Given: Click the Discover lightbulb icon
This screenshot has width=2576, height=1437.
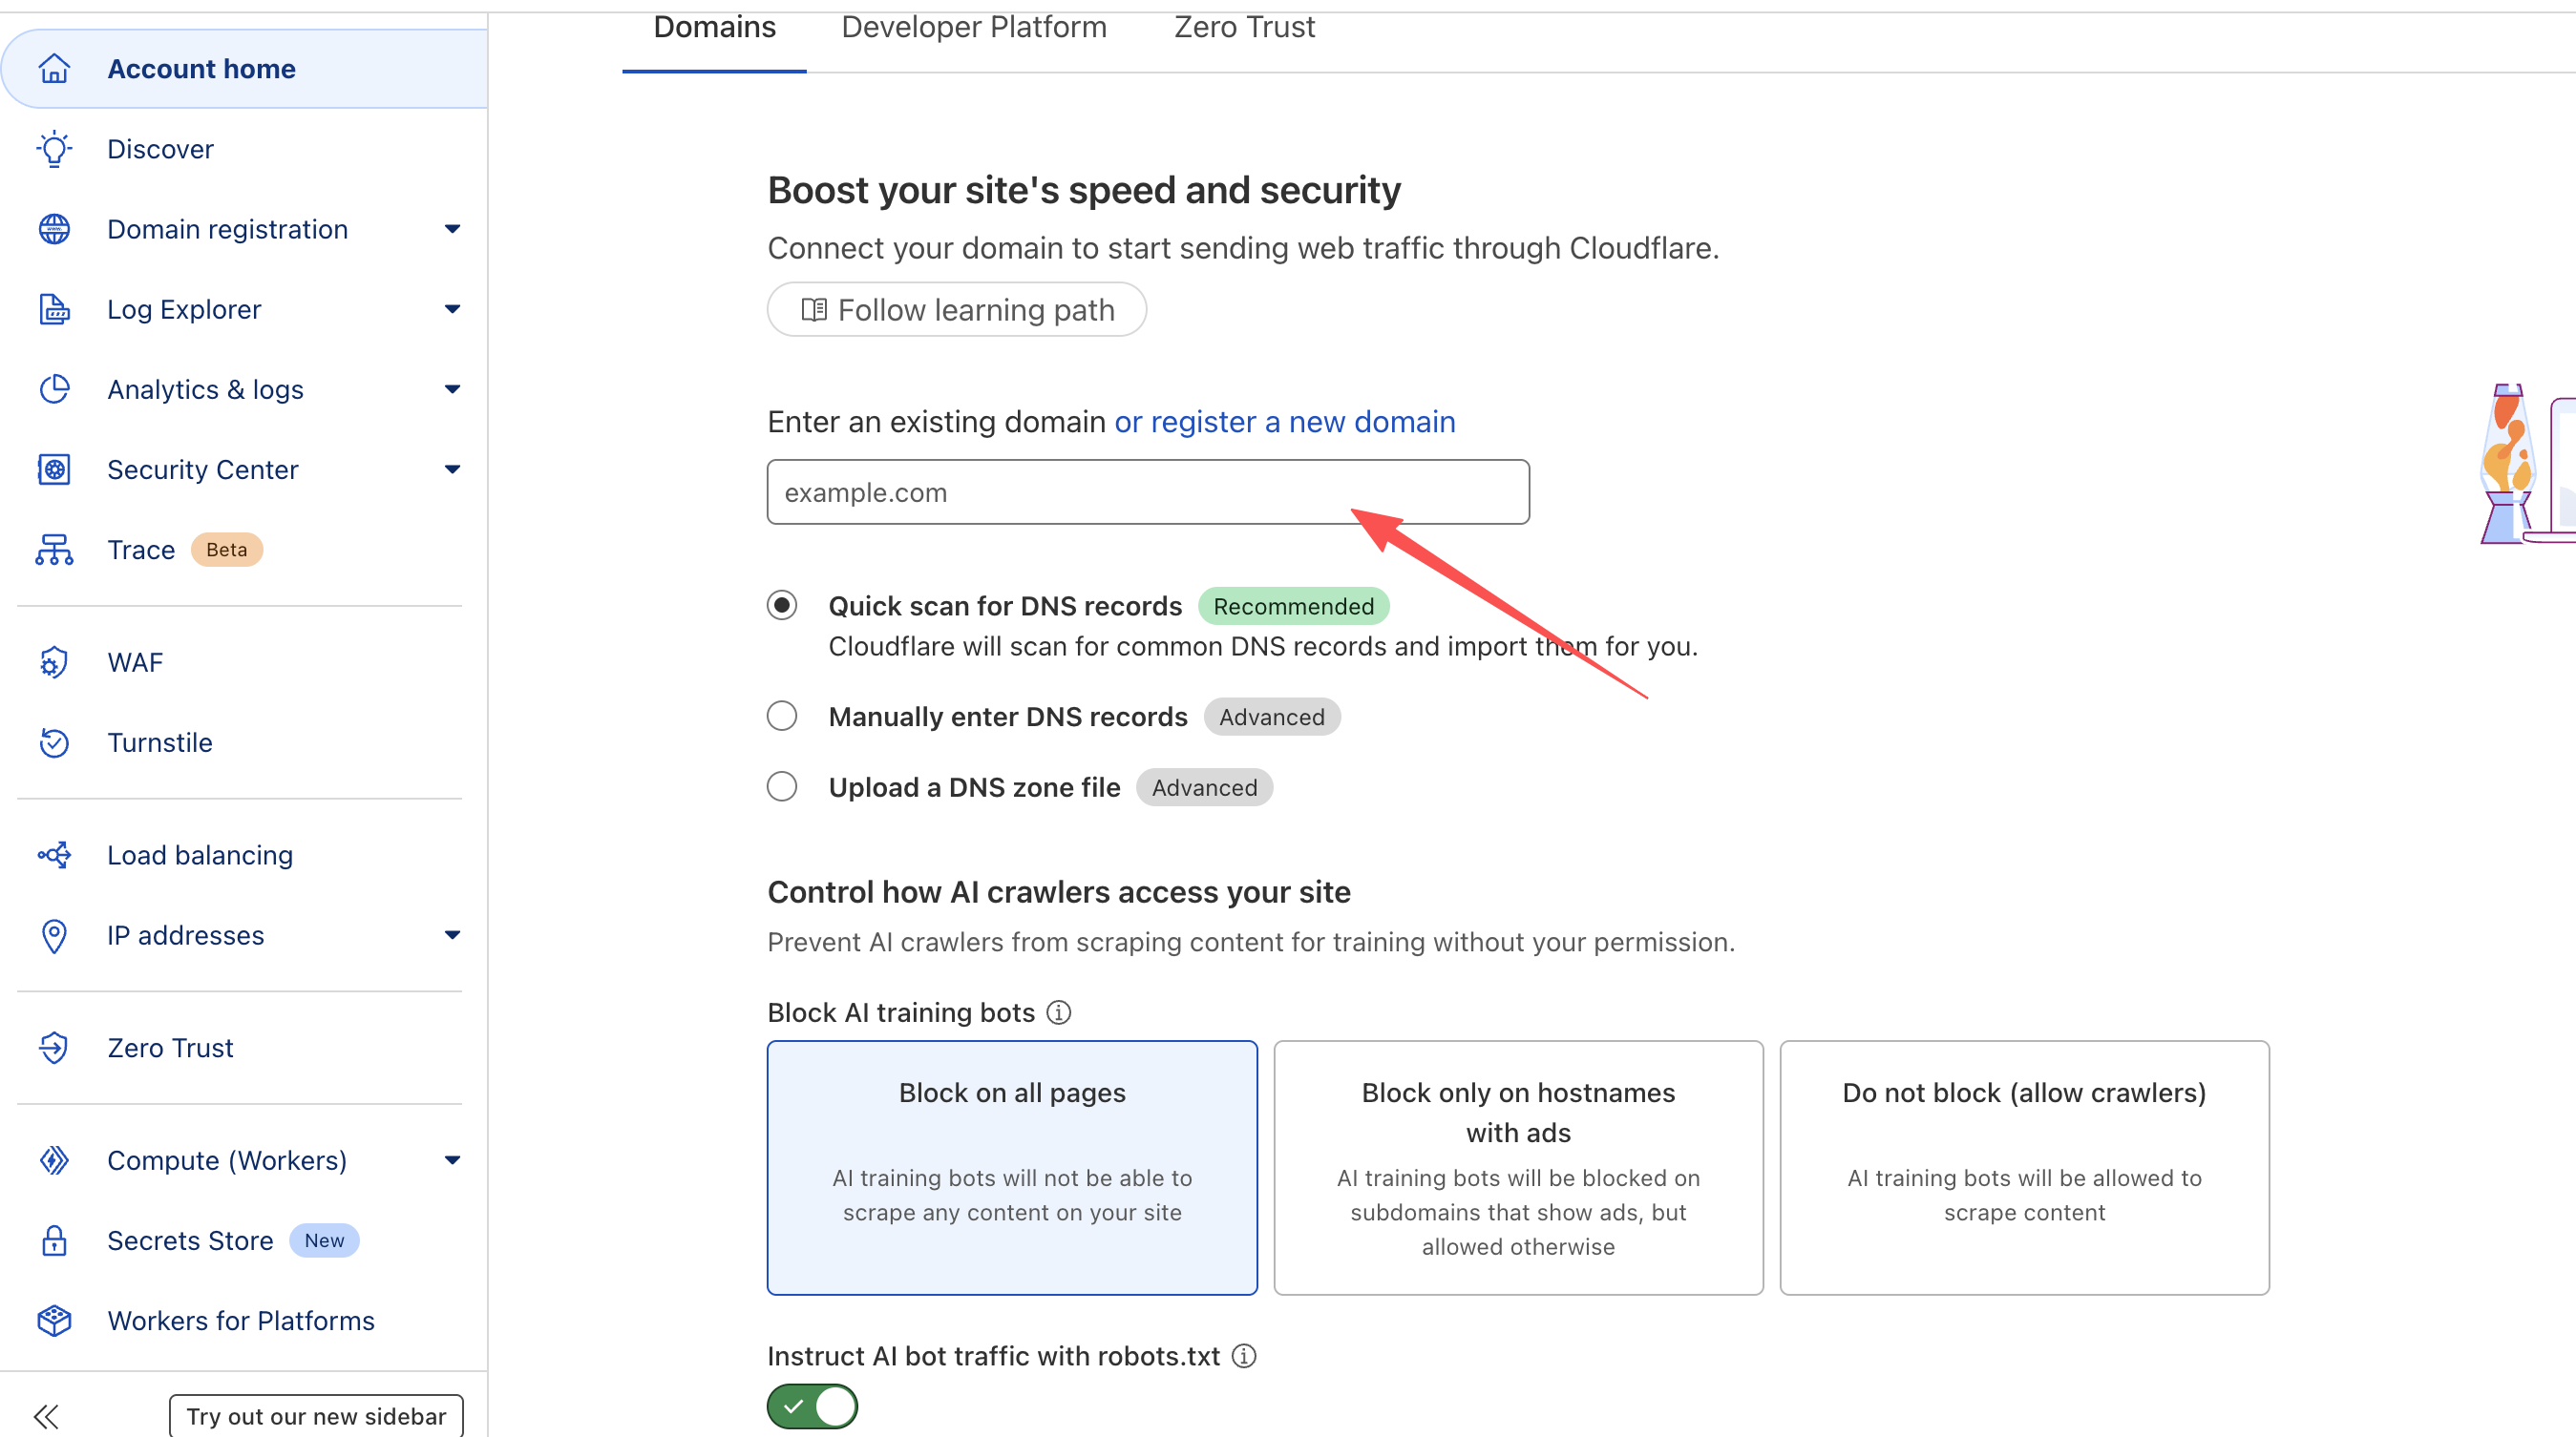Looking at the screenshot, I should pyautogui.click(x=54, y=149).
